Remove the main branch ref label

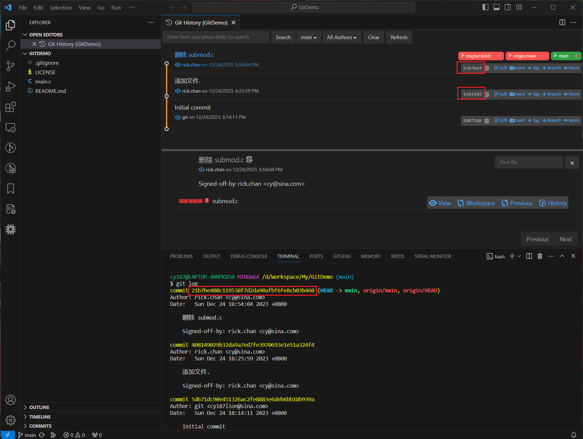[x=576, y=56]
